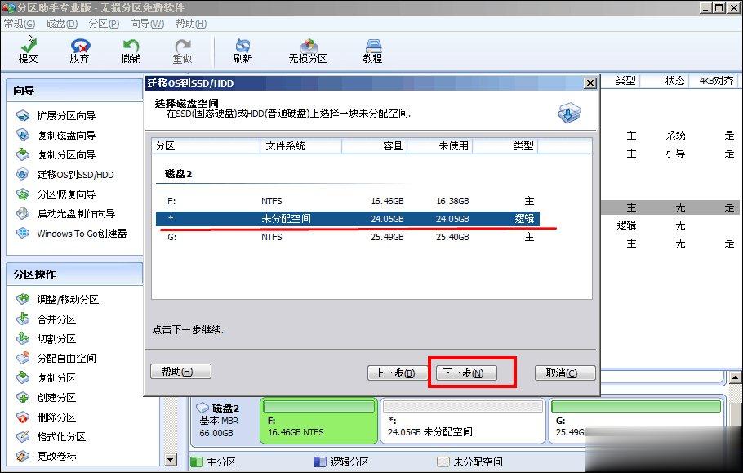The image size is (743, 473).
Task: Click the 状态 column header in main window
Action: (665, 81)
